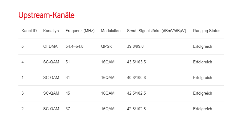Viewport: 234px width, 128px height.
Task: Click signal strength 40.8/100.8
Action: tap(136, 78)
